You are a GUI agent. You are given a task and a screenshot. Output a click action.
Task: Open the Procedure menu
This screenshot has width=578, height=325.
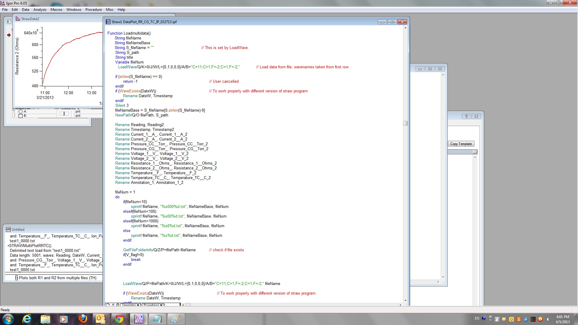coord(94,10)
